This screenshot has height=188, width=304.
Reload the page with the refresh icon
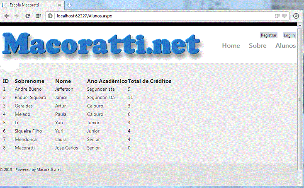28,16
